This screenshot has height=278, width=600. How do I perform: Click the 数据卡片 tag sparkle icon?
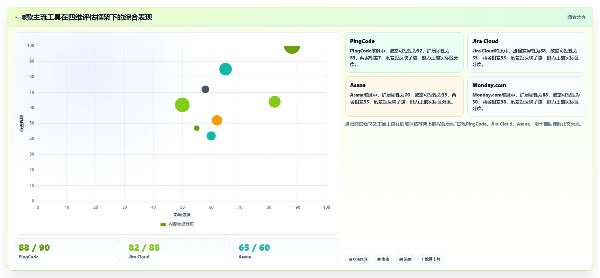click(423, 259)
